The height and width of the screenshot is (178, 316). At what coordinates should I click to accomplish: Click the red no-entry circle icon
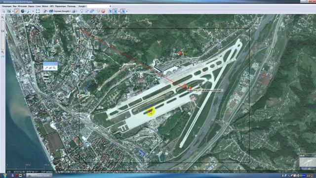coord(103,11)
